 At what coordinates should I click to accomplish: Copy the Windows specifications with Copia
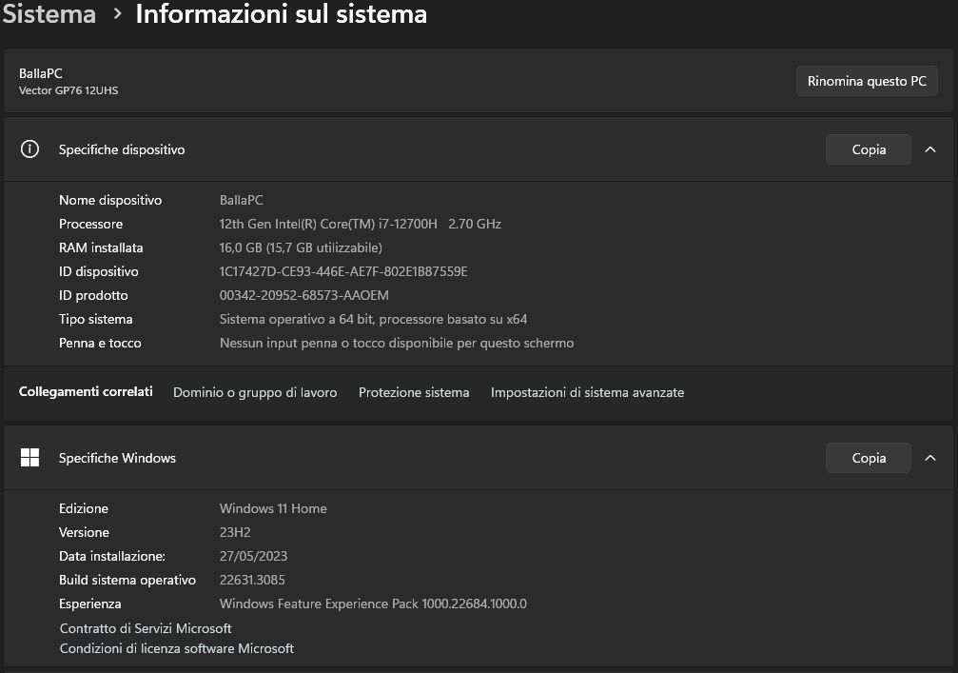click(868, 458)
